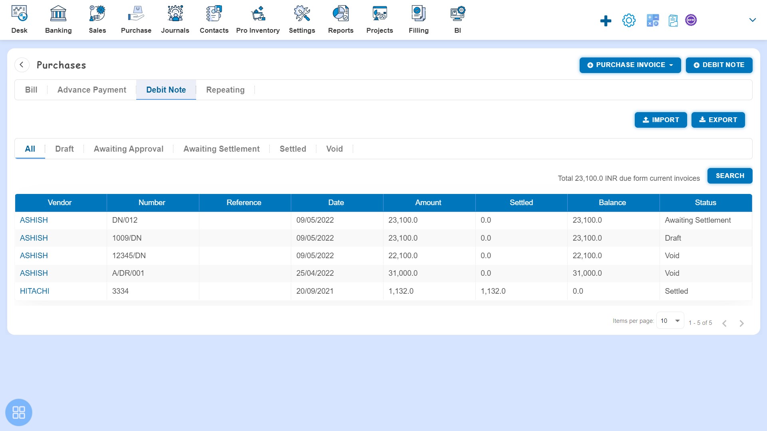The width and height of the screenshot is (767, 431).
Task: Switch to the Settled tab
Action: [292, 149]
